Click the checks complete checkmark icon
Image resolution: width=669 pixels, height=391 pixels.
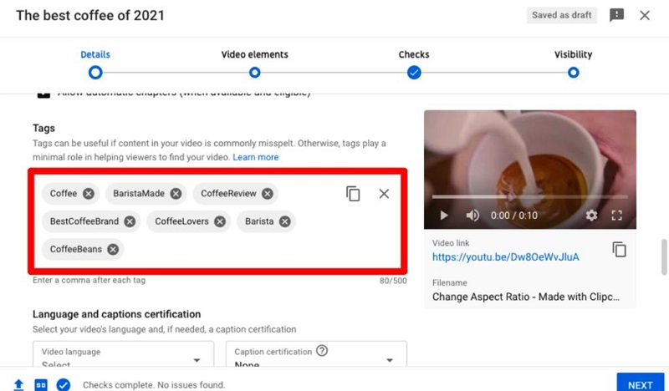tap(64, 384)
